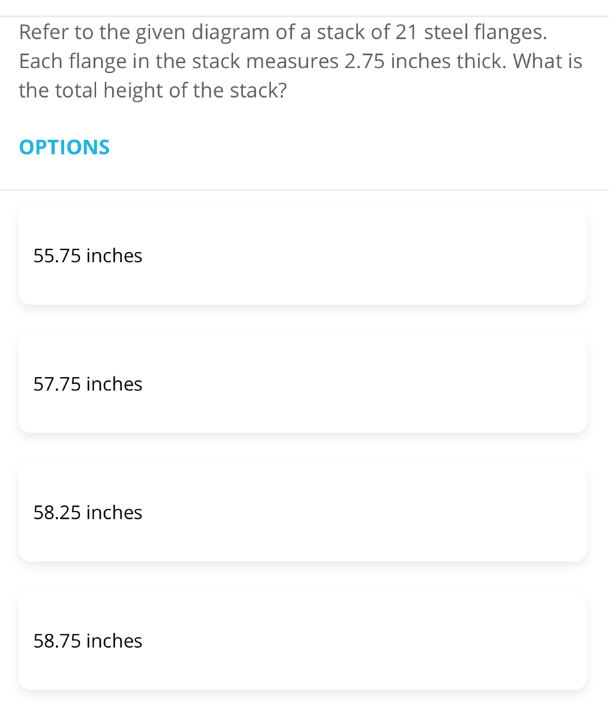
Task: Click the blue OPTIONS heading
Action: [x=65, y=147]
